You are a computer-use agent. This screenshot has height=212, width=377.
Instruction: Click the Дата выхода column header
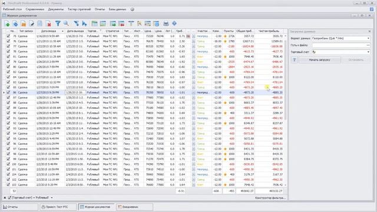click(x=75, y=31)
